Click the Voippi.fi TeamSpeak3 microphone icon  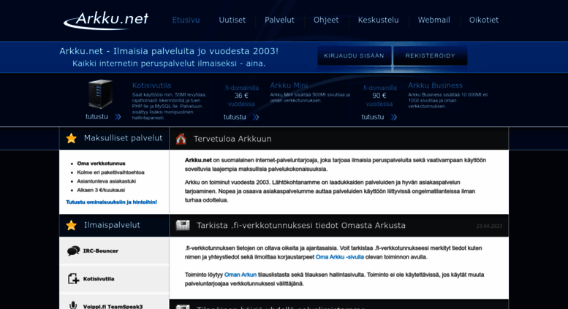click(73, 305)
